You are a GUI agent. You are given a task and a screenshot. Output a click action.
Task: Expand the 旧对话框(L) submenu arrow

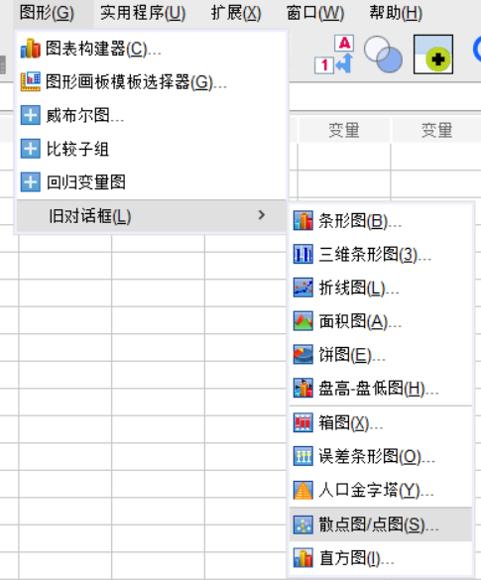click(x=261, y=215)
